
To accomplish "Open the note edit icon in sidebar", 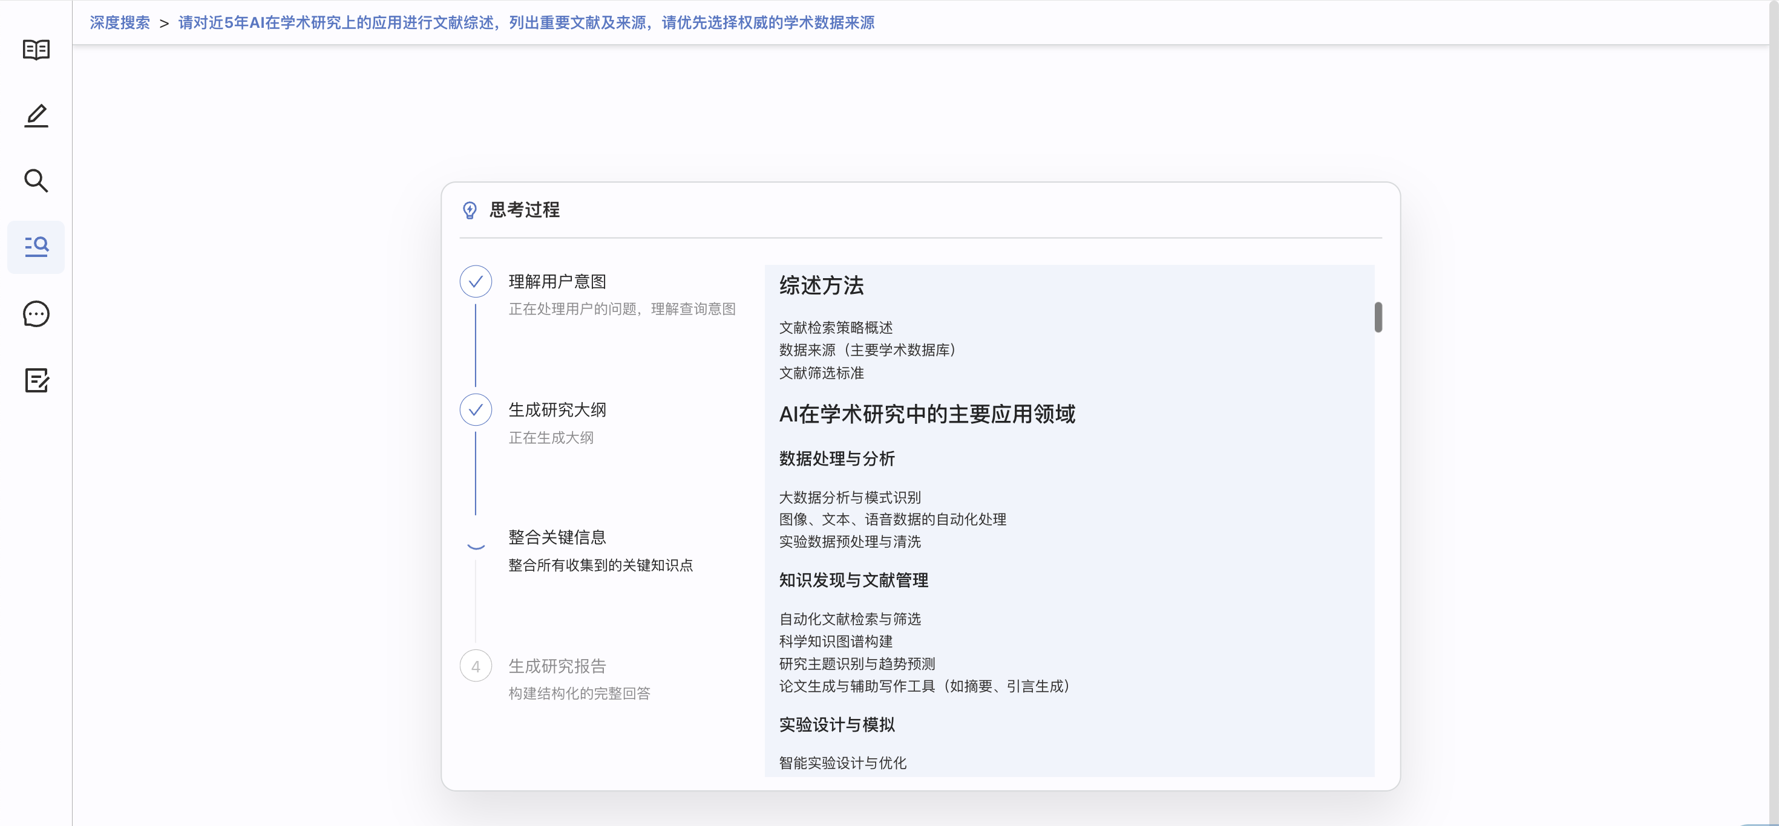I will click(36, 380).
